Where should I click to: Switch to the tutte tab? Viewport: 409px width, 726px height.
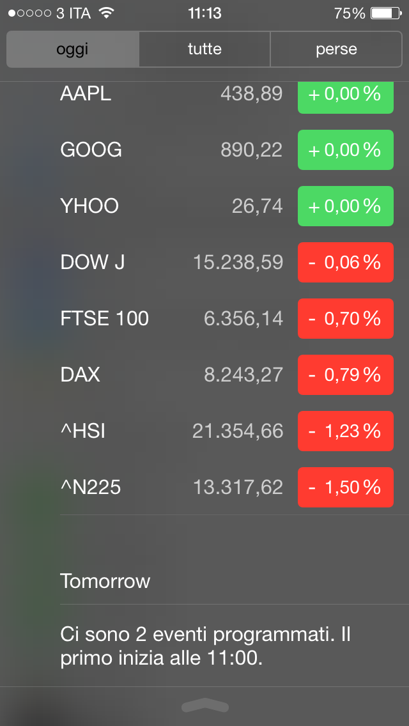204,49
